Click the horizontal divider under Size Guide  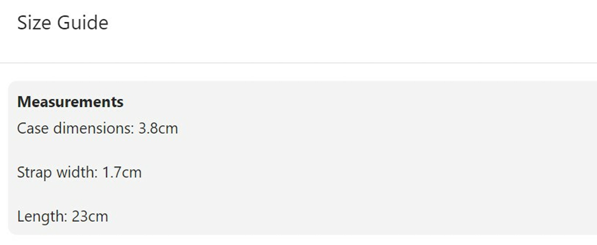pyautogui.click(x=298, y=63)
